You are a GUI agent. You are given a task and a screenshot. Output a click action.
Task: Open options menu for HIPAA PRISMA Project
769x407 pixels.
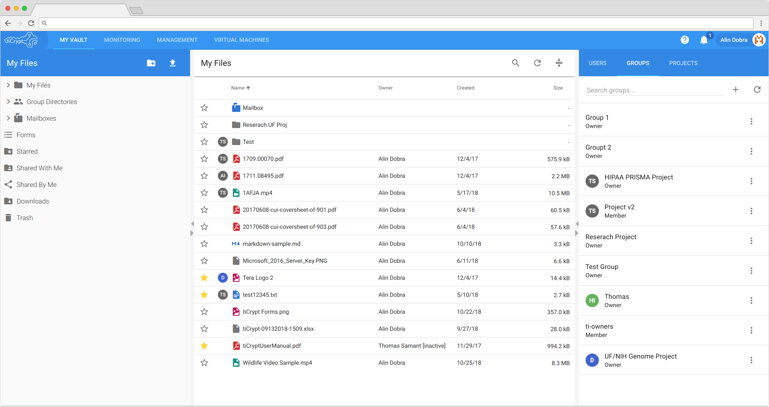point(752,181)
